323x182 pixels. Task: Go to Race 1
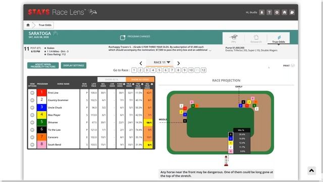(134, 70)
